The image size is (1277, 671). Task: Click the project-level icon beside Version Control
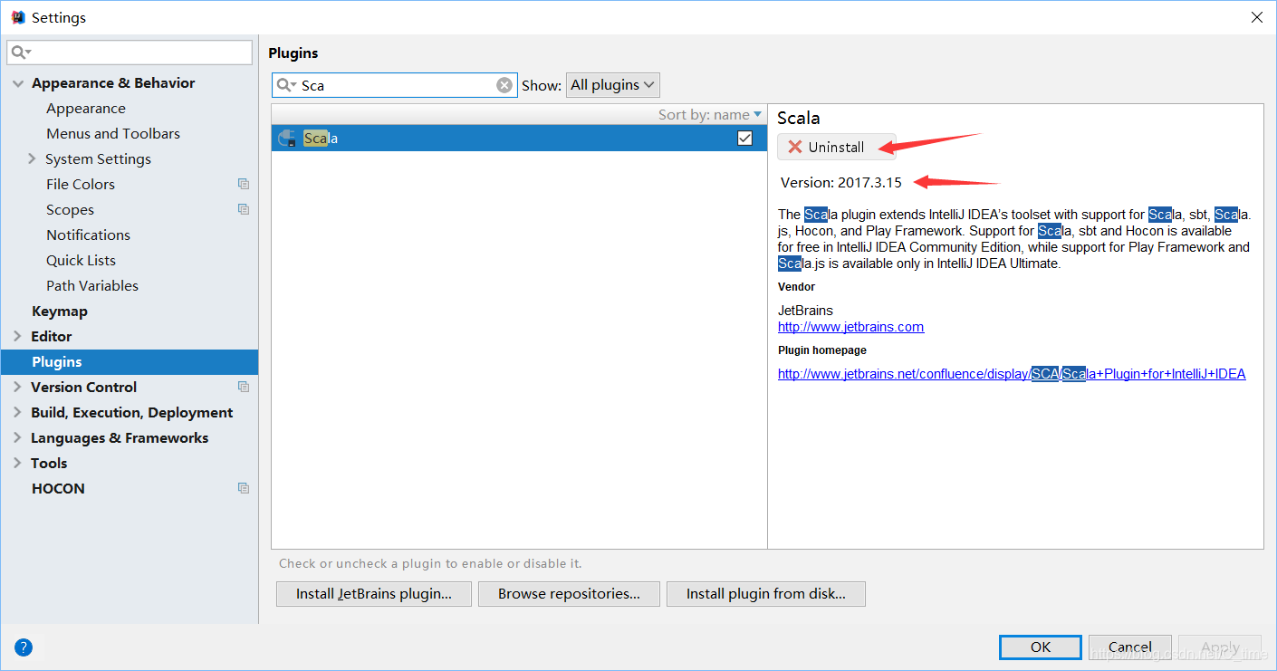[244, 387]
